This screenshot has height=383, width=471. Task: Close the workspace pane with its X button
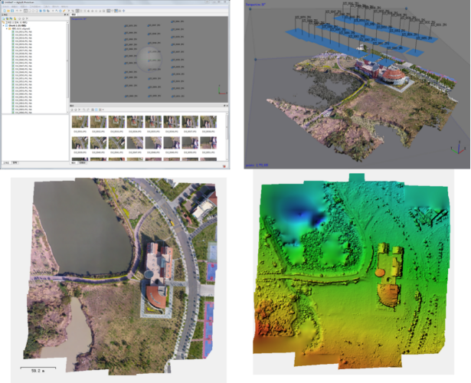pyautogui.click(x=67, y=15)
